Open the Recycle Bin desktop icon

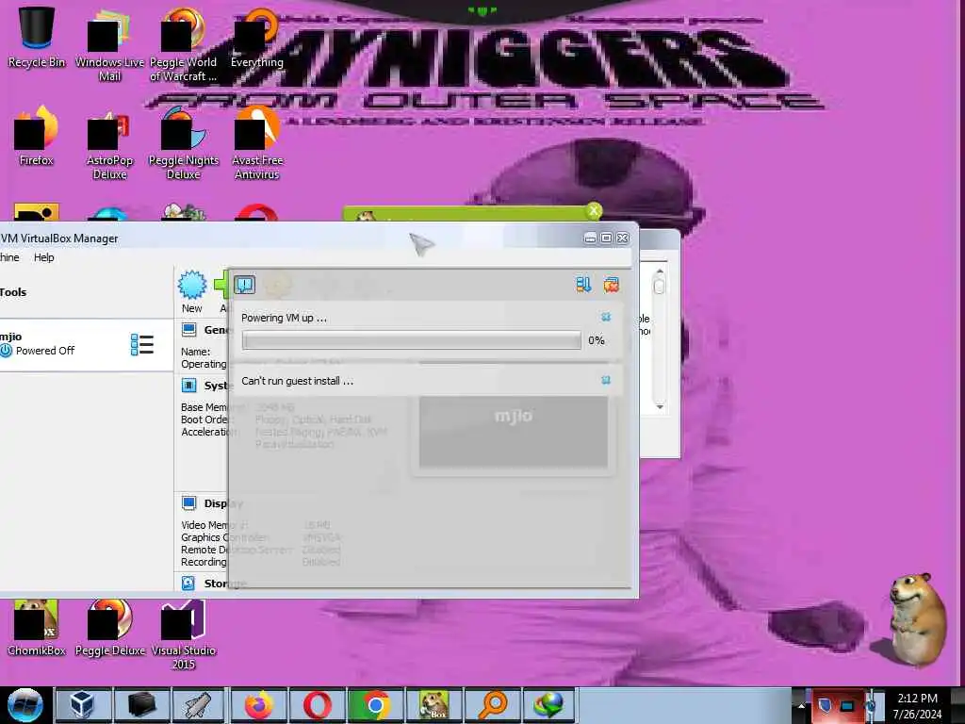click(x=37, y=37)
